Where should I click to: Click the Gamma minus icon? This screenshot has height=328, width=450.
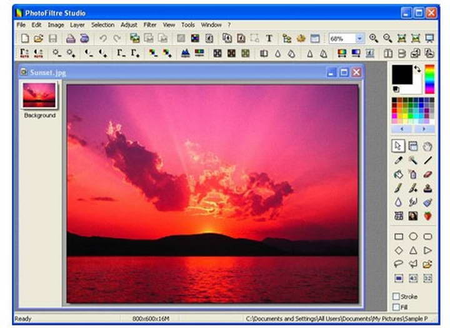[x=121, y=53]
